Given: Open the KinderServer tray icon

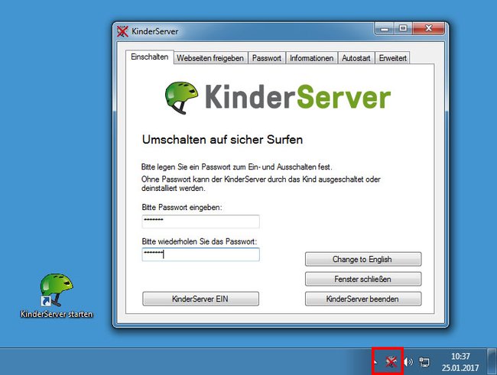Looking at the screenshot, I should 391,361.
